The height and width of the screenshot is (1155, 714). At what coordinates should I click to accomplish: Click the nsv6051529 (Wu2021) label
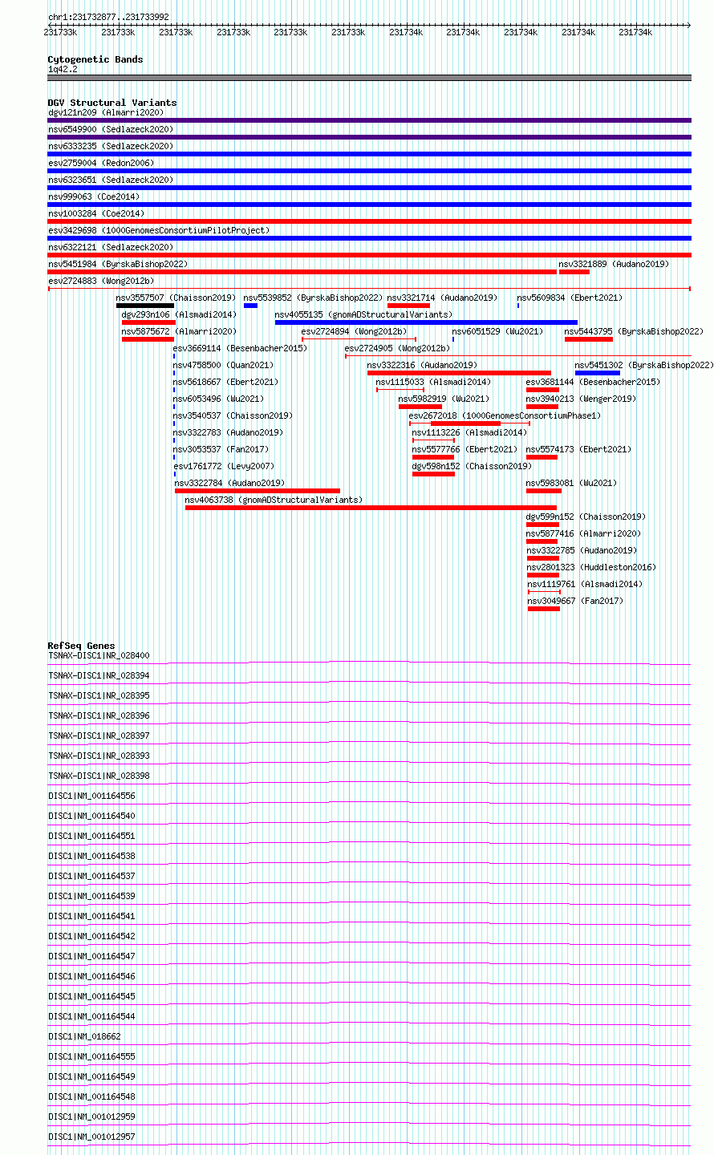tap(497, 331)
